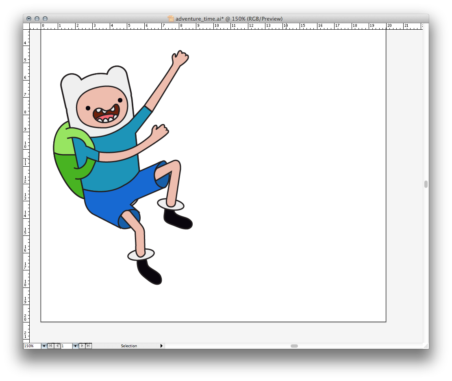Viewport: 452px width, 381px height.
Task: Jump to the last artboard
Action: point(88,346)
